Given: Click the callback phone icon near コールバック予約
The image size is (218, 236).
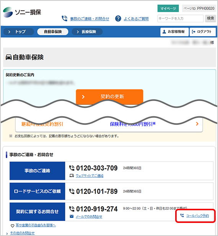Looking at the screenshot, I should click(182, 216).
